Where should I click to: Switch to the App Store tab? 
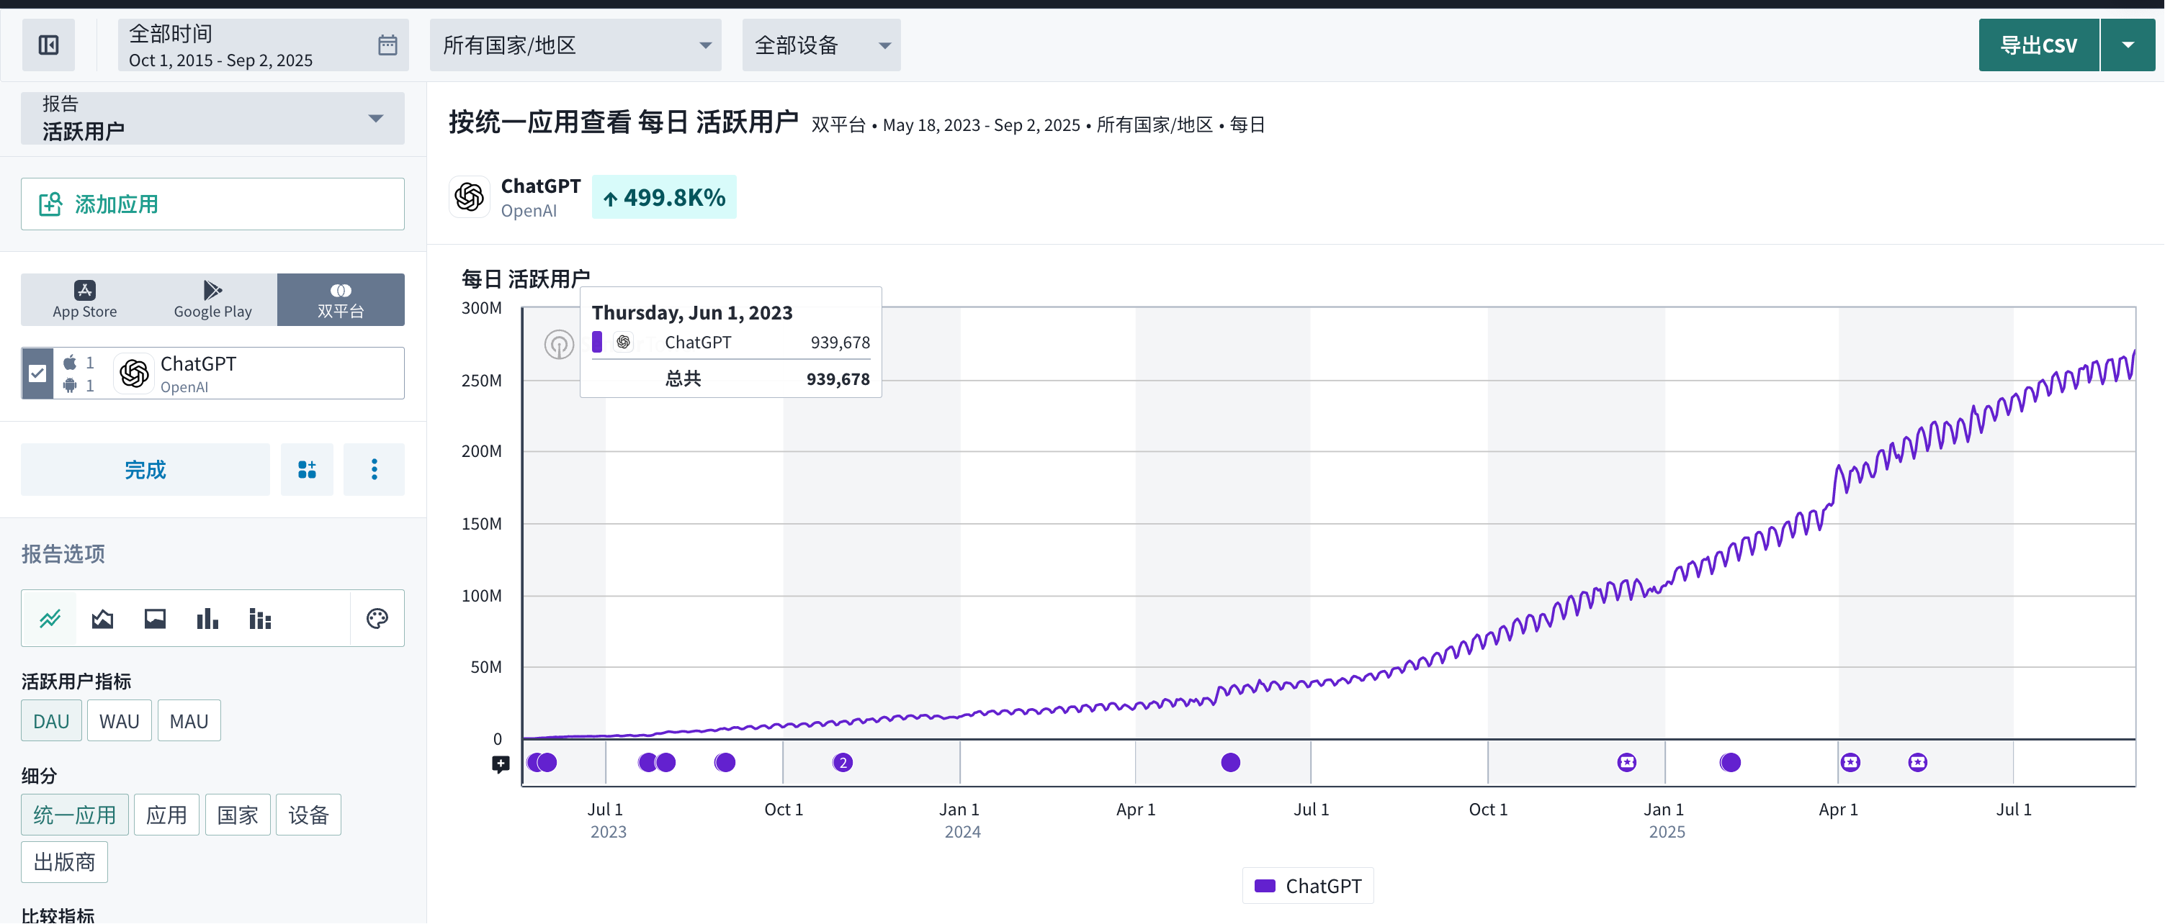pyautogui.click(x=85, y=300)
